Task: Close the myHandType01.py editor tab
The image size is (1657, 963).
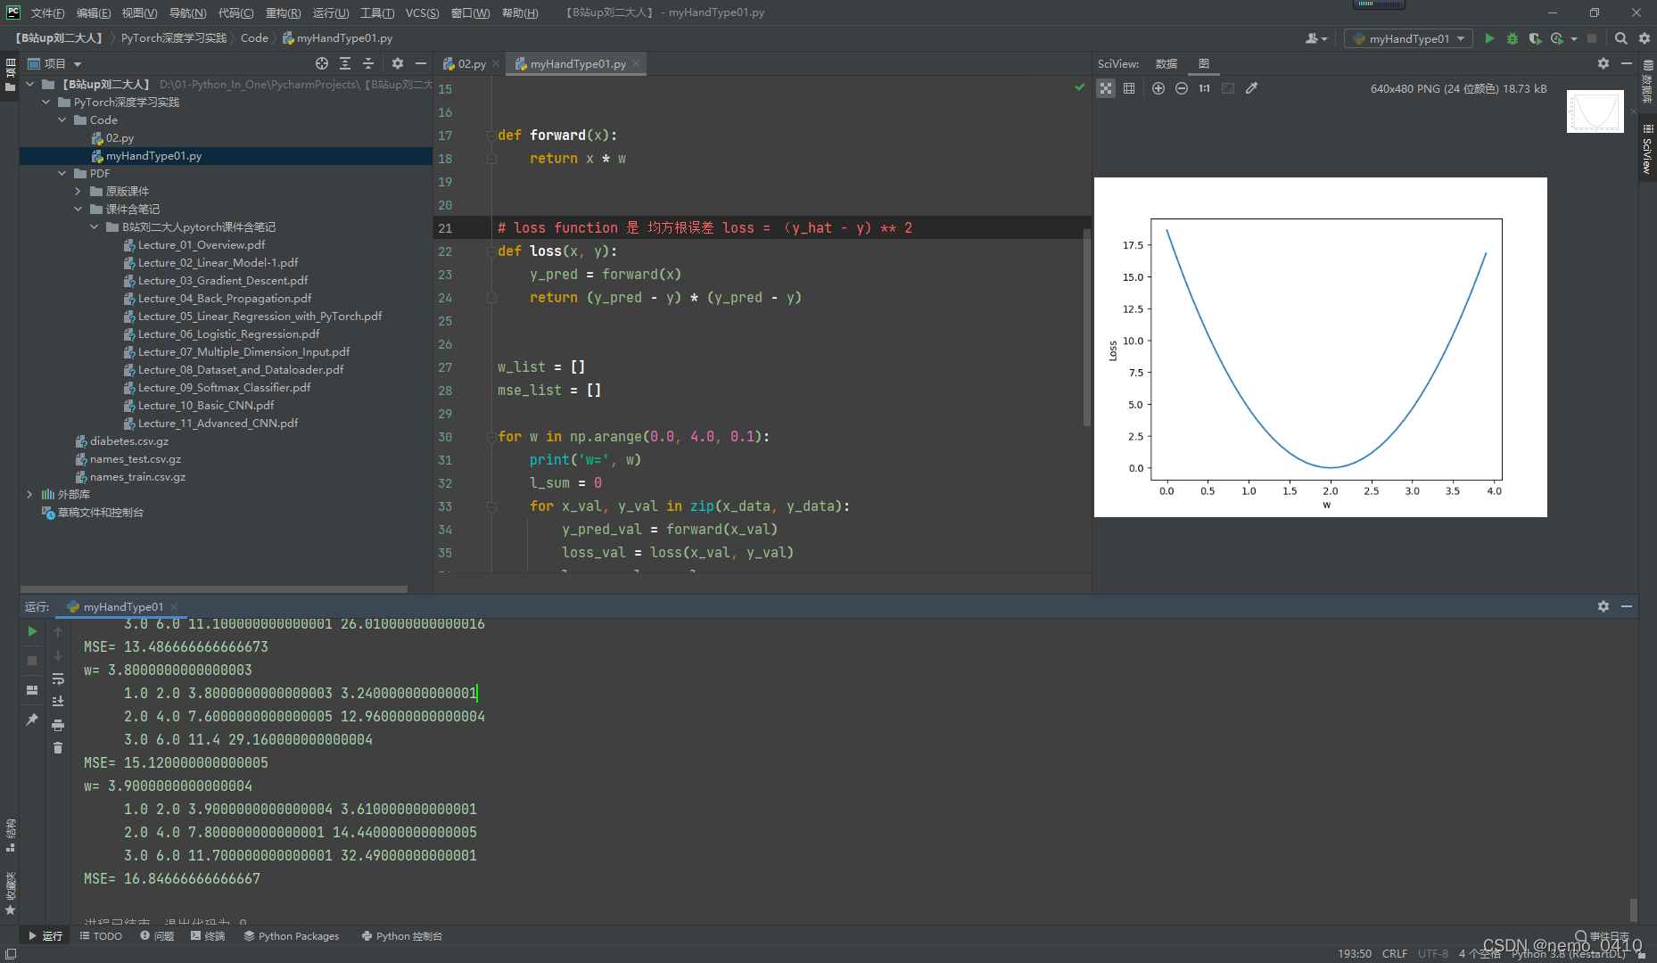Action: [636, 63]
